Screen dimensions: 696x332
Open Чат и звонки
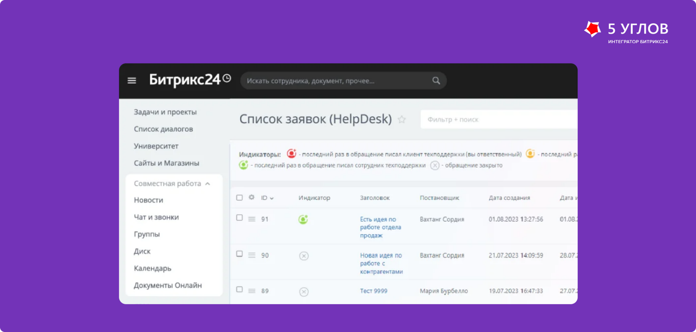156,217
